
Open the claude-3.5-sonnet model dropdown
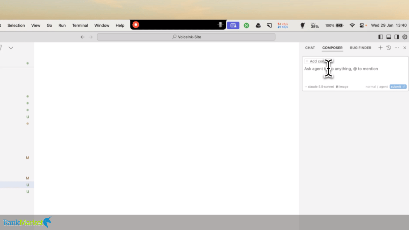(319, 87)
